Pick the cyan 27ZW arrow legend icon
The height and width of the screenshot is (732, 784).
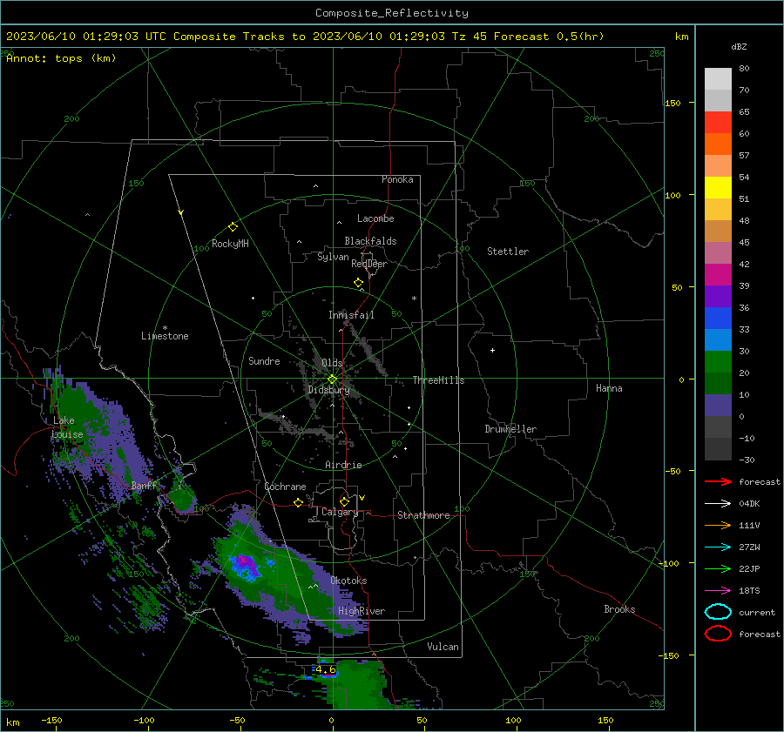click(x=718, y=547)
